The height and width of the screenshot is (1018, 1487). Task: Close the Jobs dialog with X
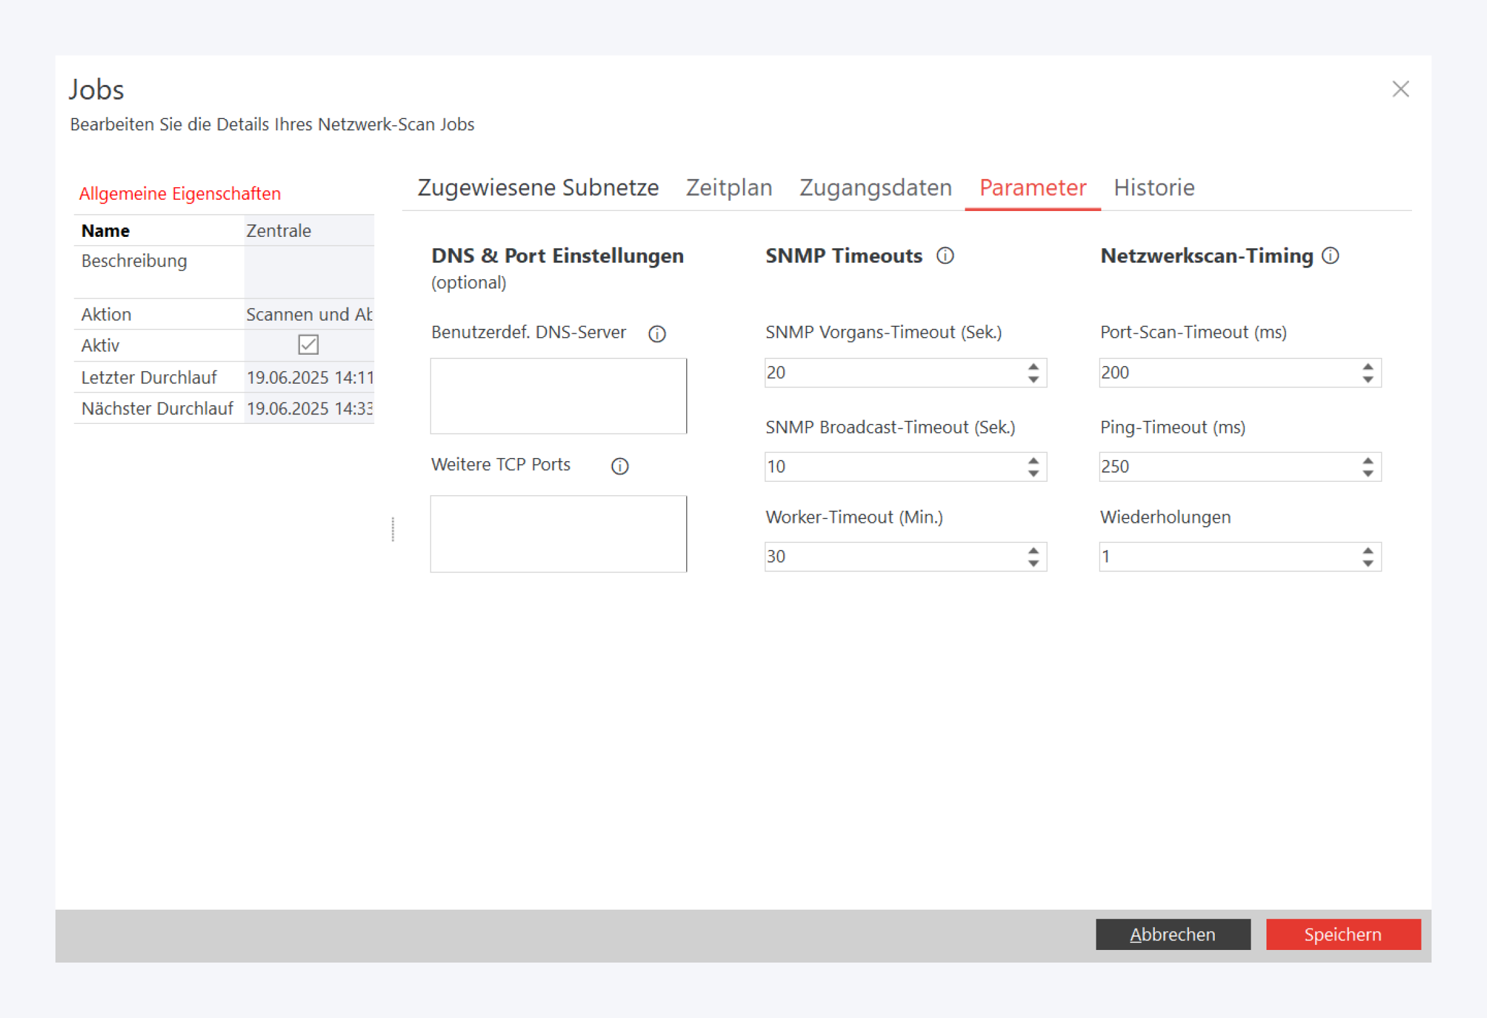point(1401,89)
